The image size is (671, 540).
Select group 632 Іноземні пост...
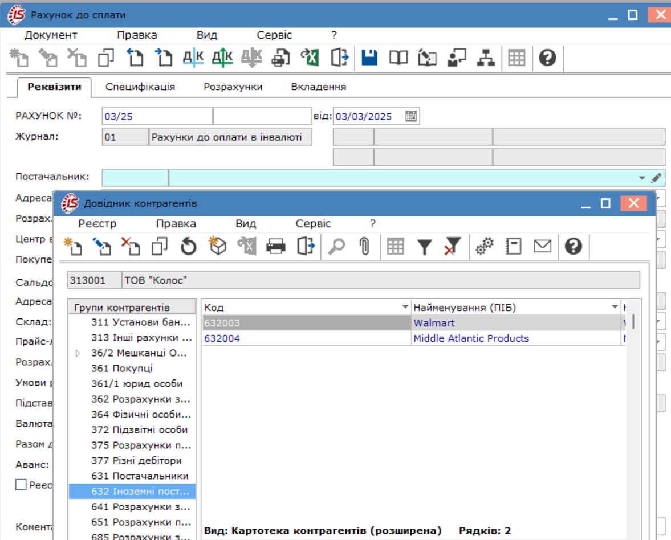[132, 491]
